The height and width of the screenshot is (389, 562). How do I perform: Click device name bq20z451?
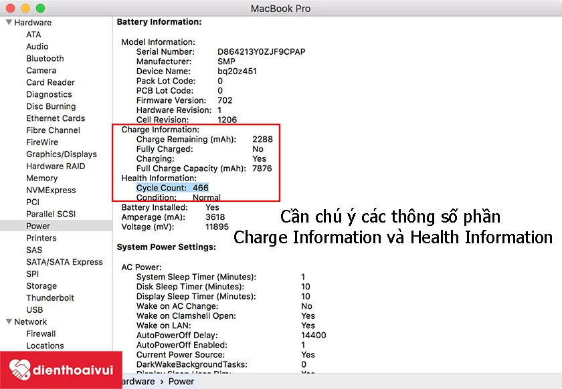[x=237, y=72]
